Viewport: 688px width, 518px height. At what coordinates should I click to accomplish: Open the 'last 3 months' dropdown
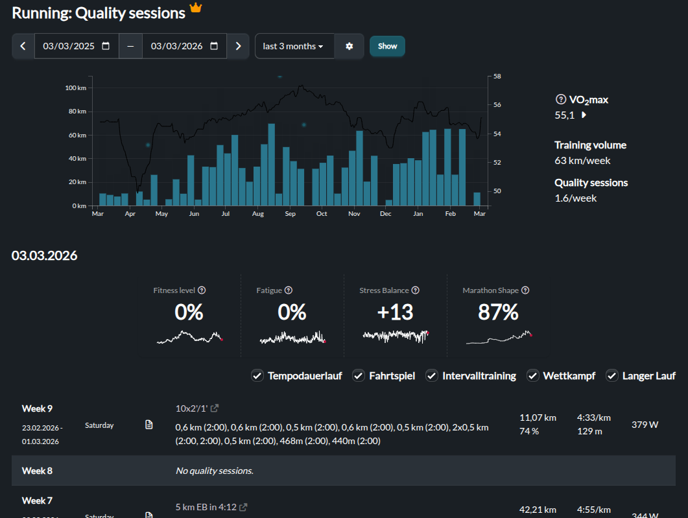294,46
